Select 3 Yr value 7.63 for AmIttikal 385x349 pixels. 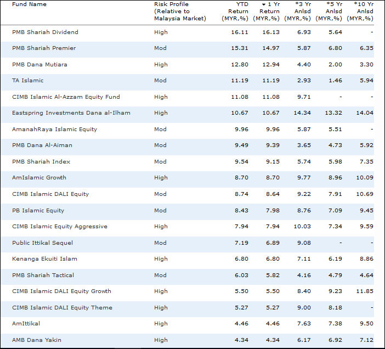pyautogui.click(x=304, y=324)
